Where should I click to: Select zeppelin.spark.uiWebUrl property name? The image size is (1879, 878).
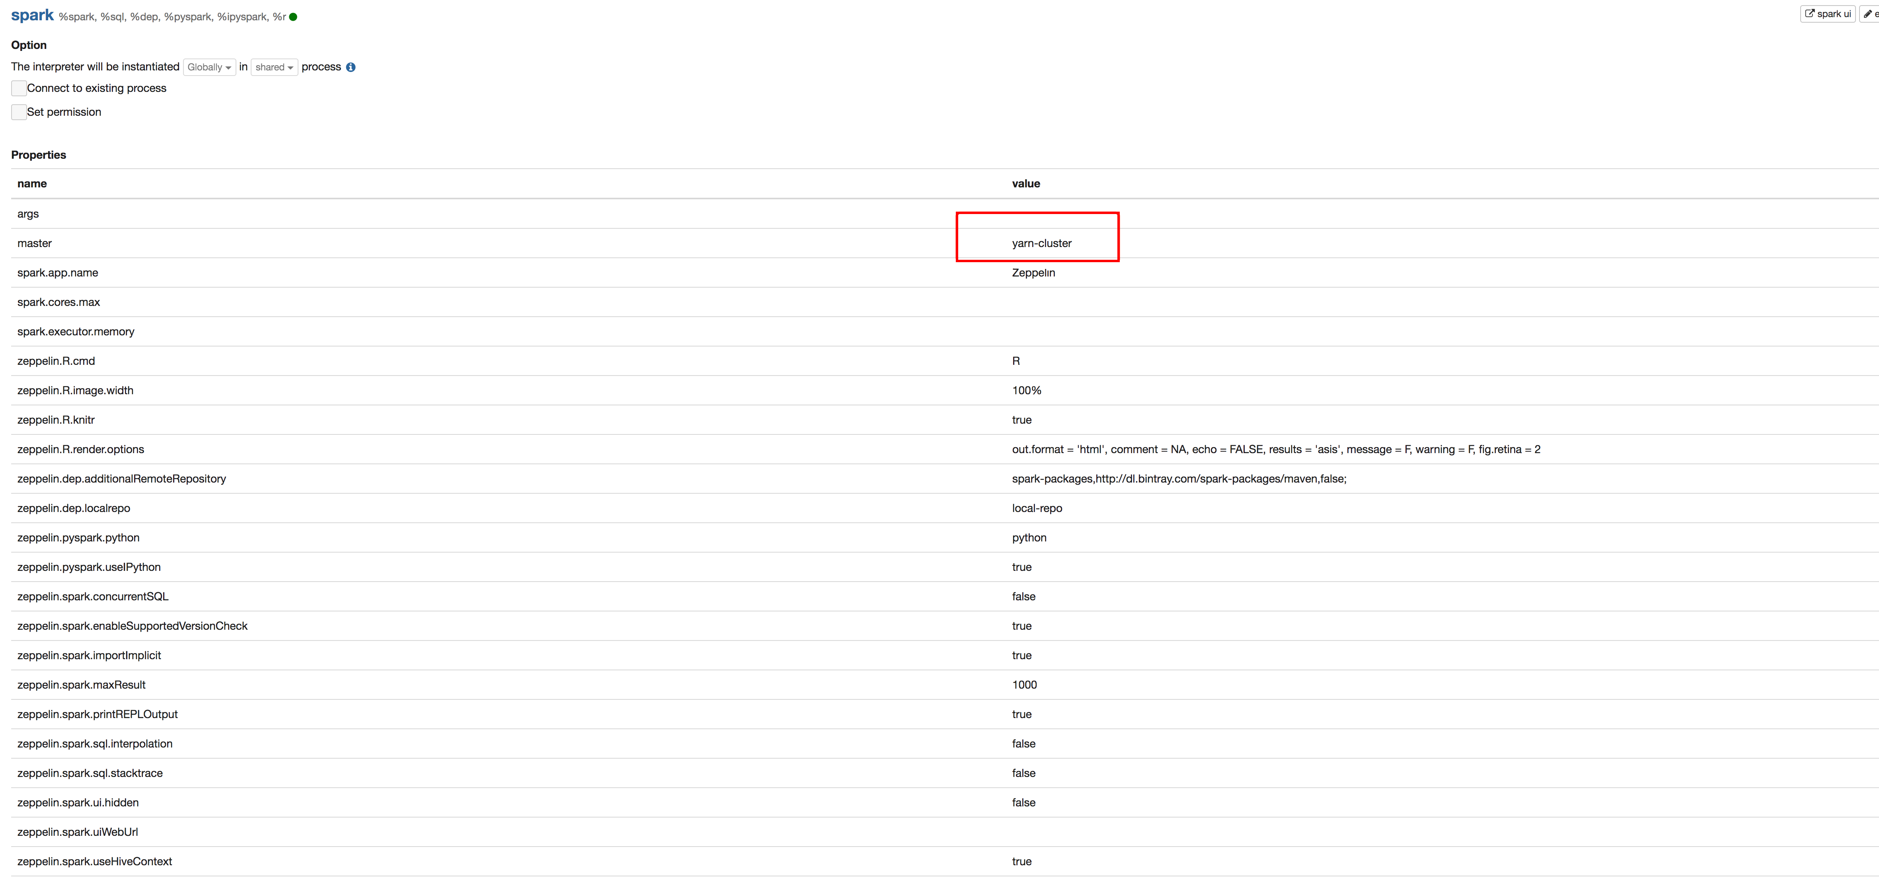(77, 832)
